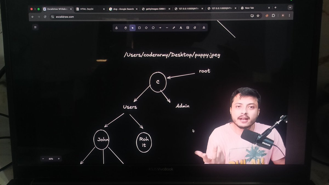329x185 pixels.
Task: Select the Hand panning tool
Action: coord(126,28)
